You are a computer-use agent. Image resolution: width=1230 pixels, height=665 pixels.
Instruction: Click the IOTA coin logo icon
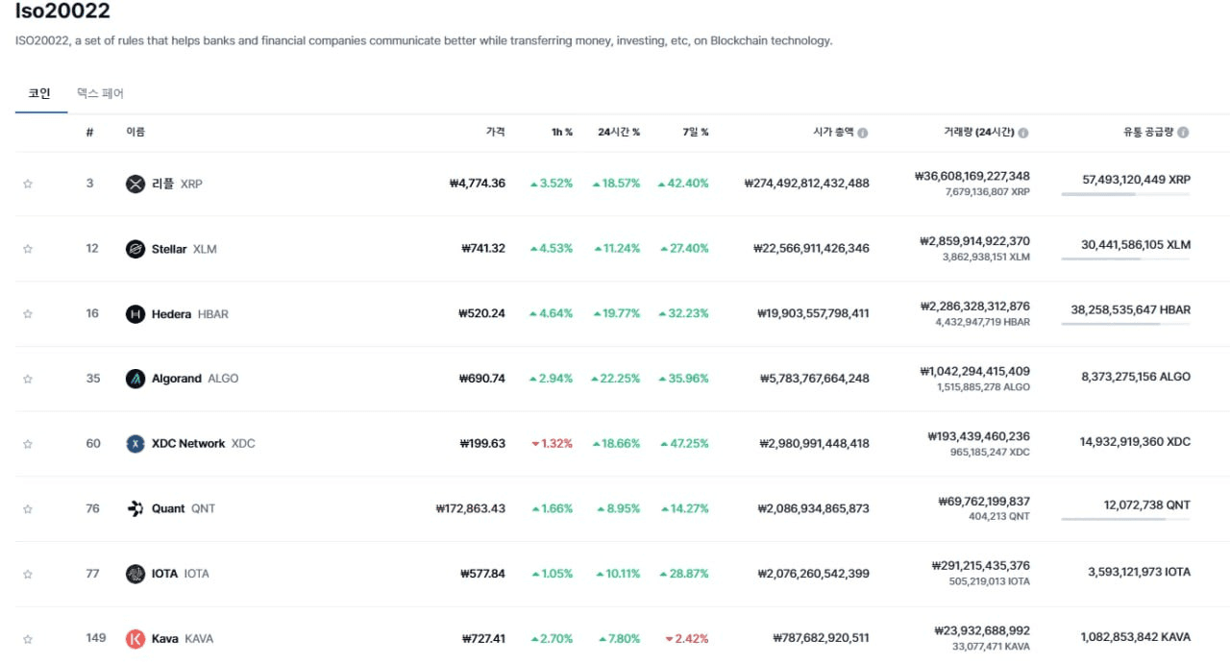tap(135, 574)
